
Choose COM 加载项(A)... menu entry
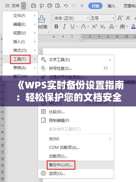[x=76, y=148]
